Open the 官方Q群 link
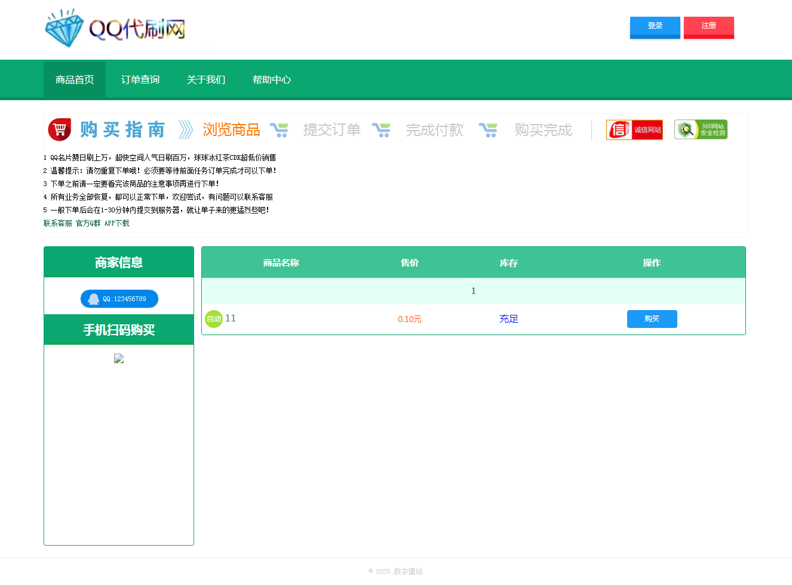This screenshot has height=585, width=792. [x=88, y=223]
